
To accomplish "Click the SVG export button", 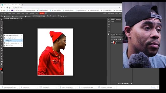I will coord(43,16).
